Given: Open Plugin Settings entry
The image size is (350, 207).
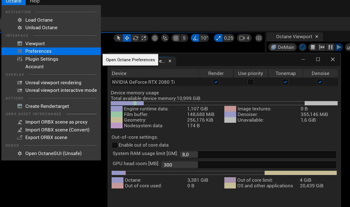Looking at the screenshot, I should [x=42, y=59].
